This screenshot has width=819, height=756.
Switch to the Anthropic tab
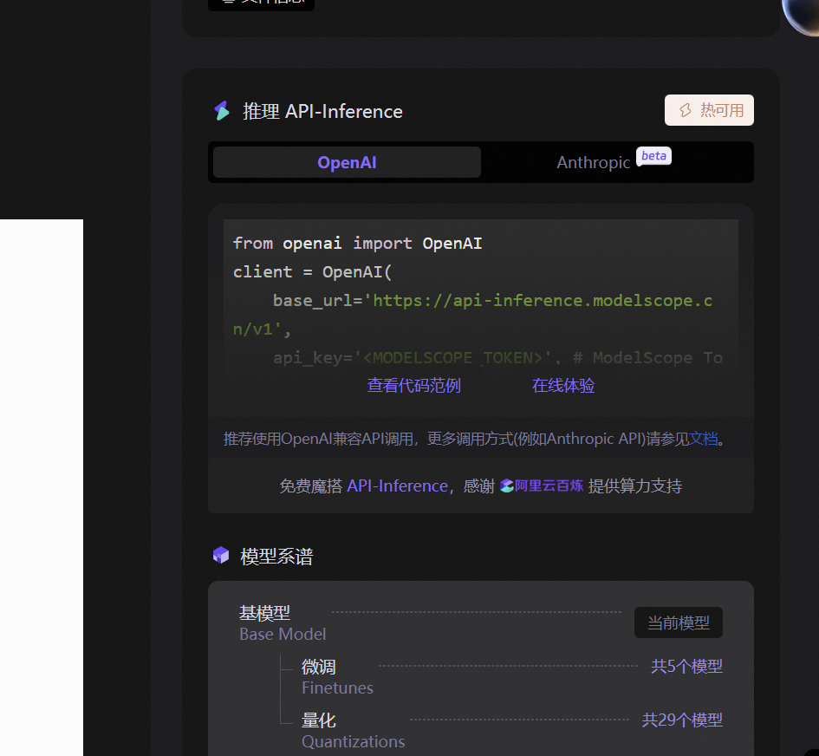tap(594, 162)
